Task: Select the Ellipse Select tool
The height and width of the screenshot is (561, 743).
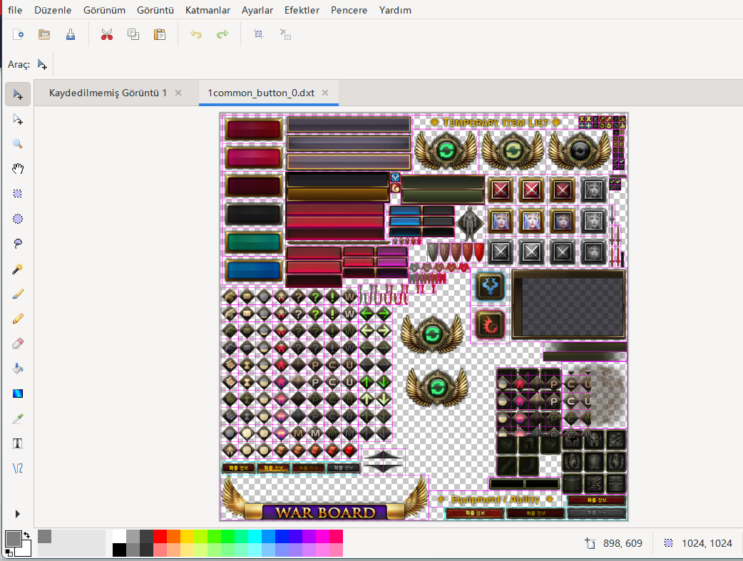Action: point(18,219)
